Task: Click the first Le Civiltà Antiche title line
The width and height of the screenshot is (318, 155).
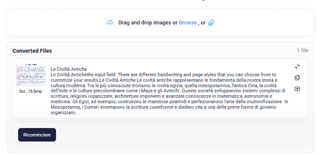Action: [x=69, y=69]
